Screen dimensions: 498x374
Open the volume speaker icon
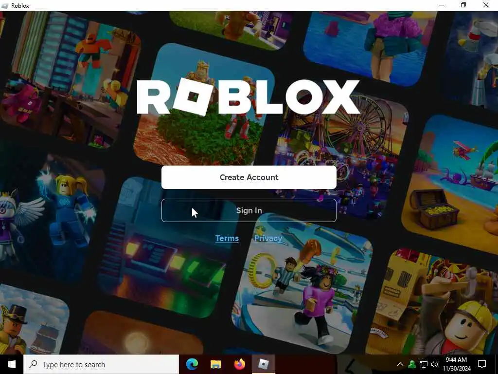point(434,364)
